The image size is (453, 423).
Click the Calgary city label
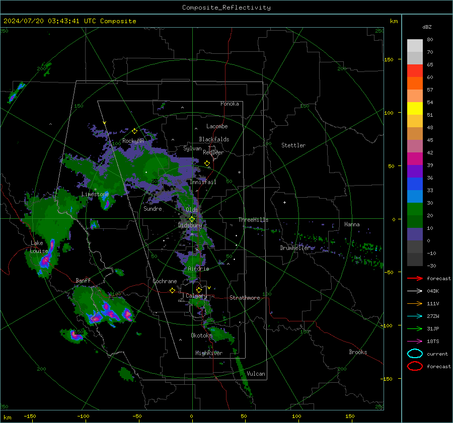click(x=196, y=296)
